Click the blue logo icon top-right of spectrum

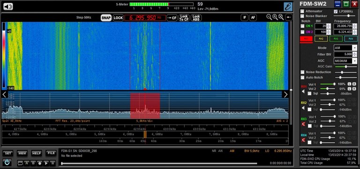[288, 7]
